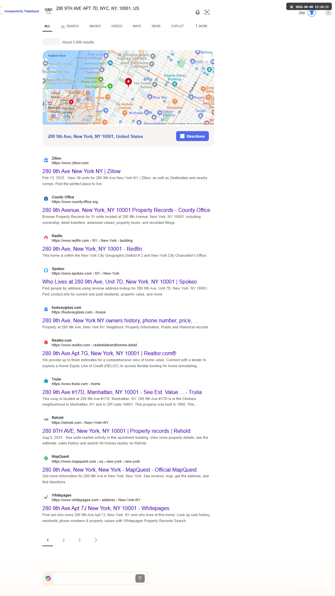The height and width of the screenshot is (596, 335).
Task: Click the visual search camera icon
Action: tap(207, 12)
